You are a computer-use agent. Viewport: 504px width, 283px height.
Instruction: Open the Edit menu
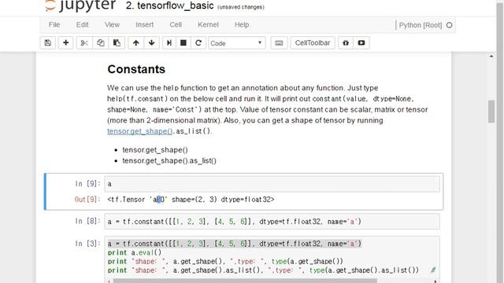tap(82, 24)
